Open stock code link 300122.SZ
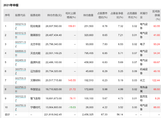The image size is (161, 118). pos(21,99)
